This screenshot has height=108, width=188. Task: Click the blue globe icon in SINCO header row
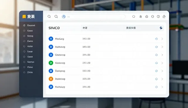[x=161, y=28]
